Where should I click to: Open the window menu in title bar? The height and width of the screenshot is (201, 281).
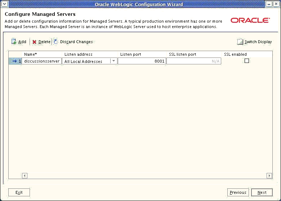point(4,4)
